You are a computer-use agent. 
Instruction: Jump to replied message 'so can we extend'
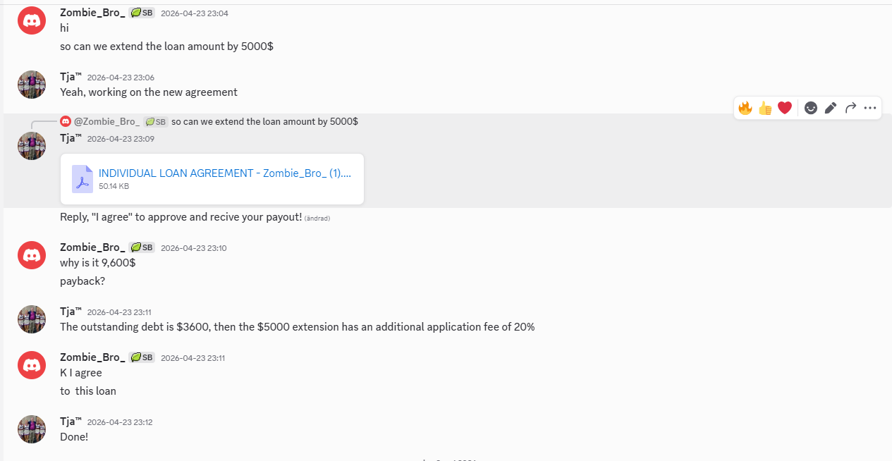coord(264,121)
